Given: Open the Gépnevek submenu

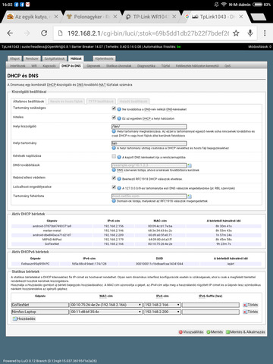Looking at the screenshot, I should coord(93,66).
